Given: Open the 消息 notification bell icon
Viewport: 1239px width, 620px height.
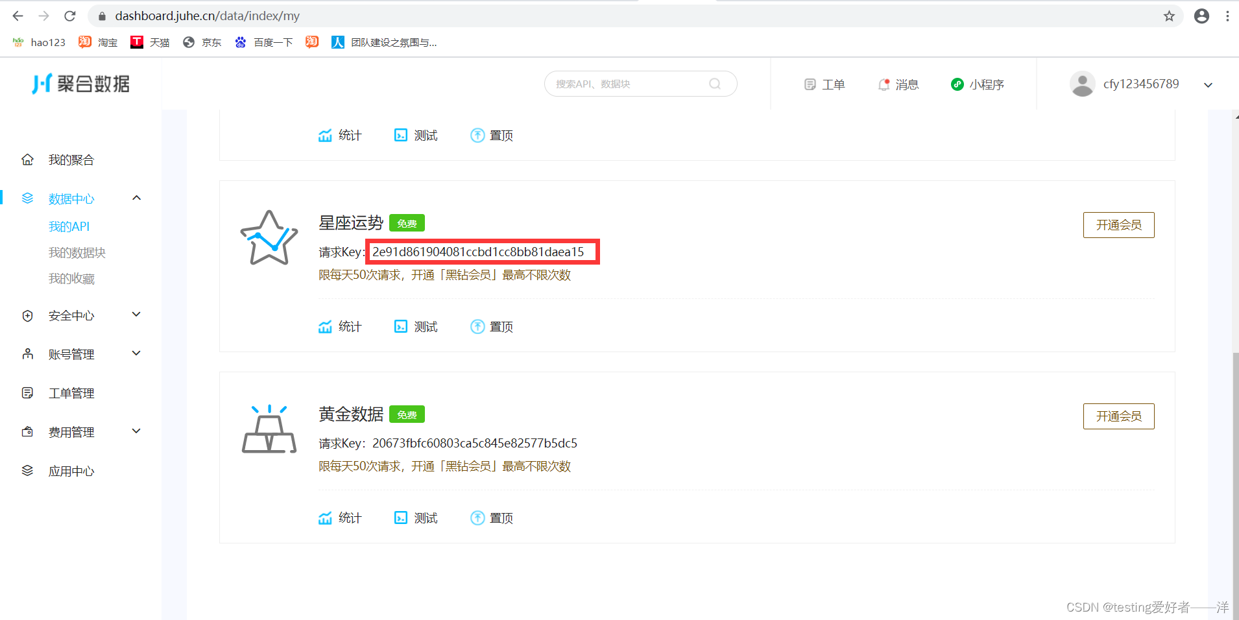Looking at the screenshot, I should [884, 84].
